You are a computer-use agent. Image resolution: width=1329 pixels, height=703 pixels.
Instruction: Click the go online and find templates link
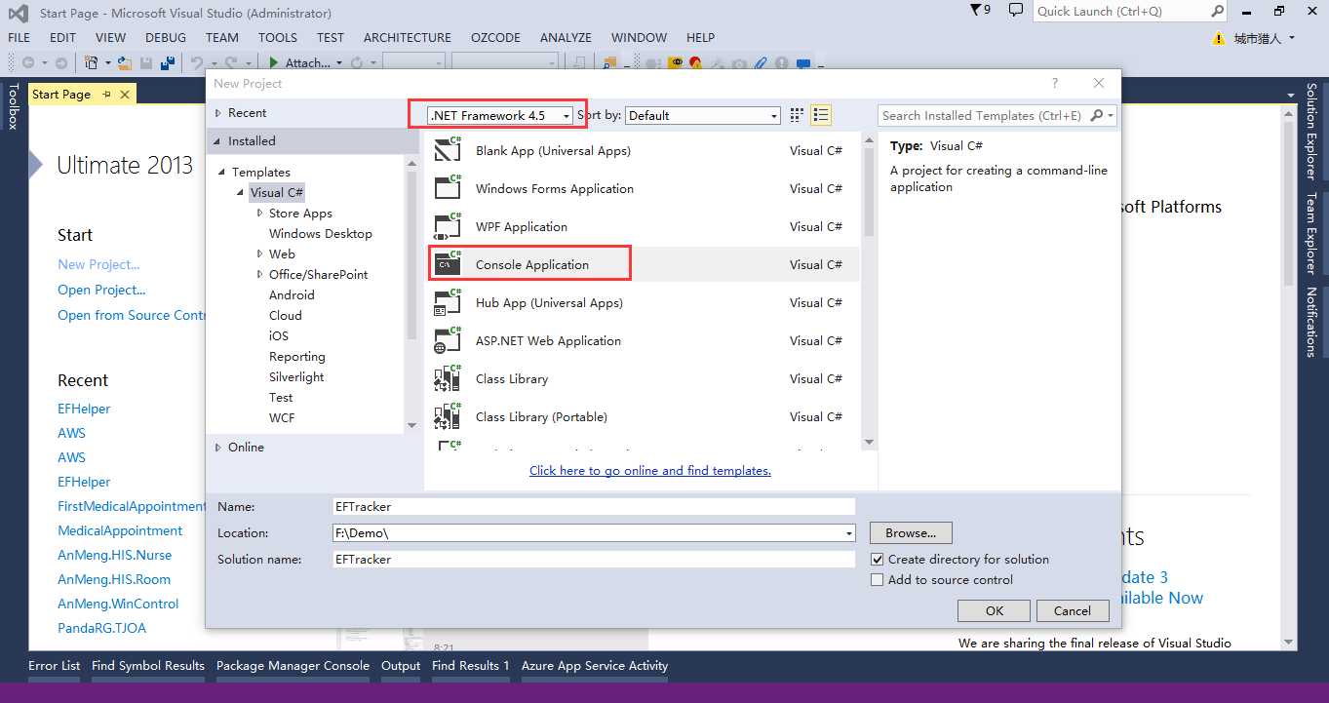point(650,471)
